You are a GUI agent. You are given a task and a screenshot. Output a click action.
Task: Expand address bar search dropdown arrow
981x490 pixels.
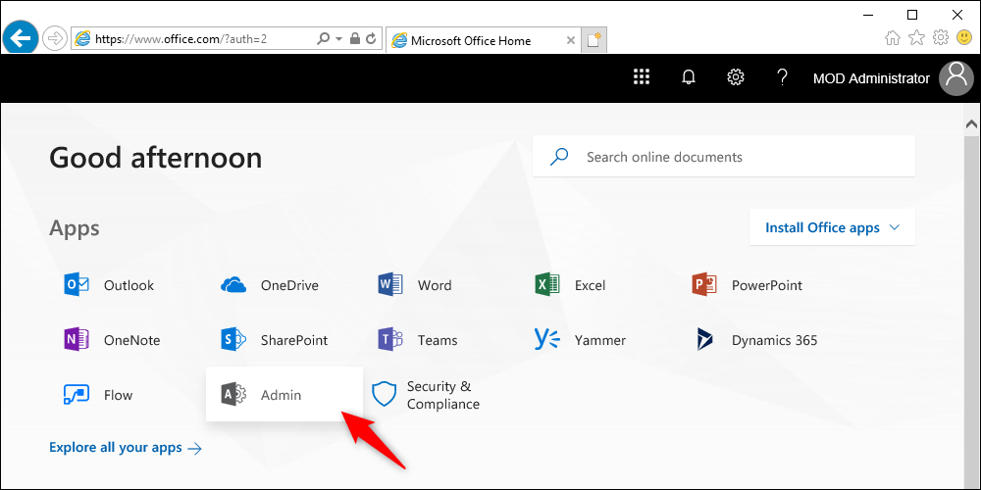(339, 39)
